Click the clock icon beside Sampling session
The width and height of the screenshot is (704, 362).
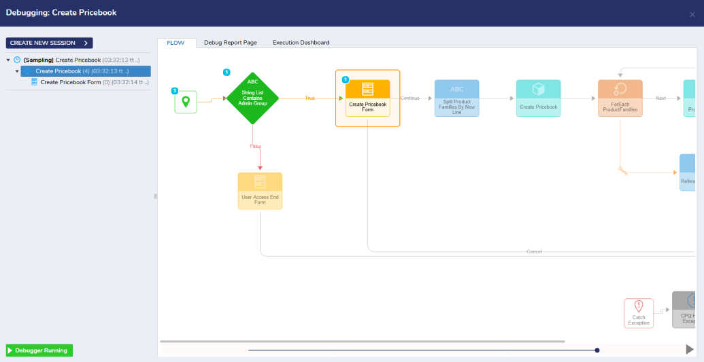tap(17, 60)
